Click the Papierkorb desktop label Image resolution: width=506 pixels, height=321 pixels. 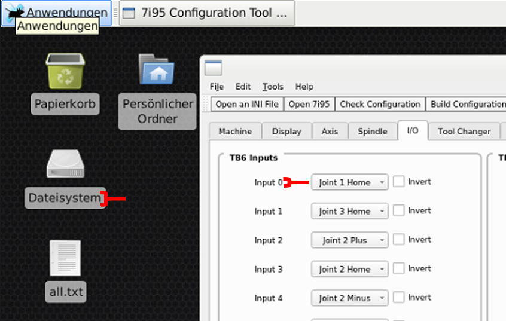click(x=65, y=104)
